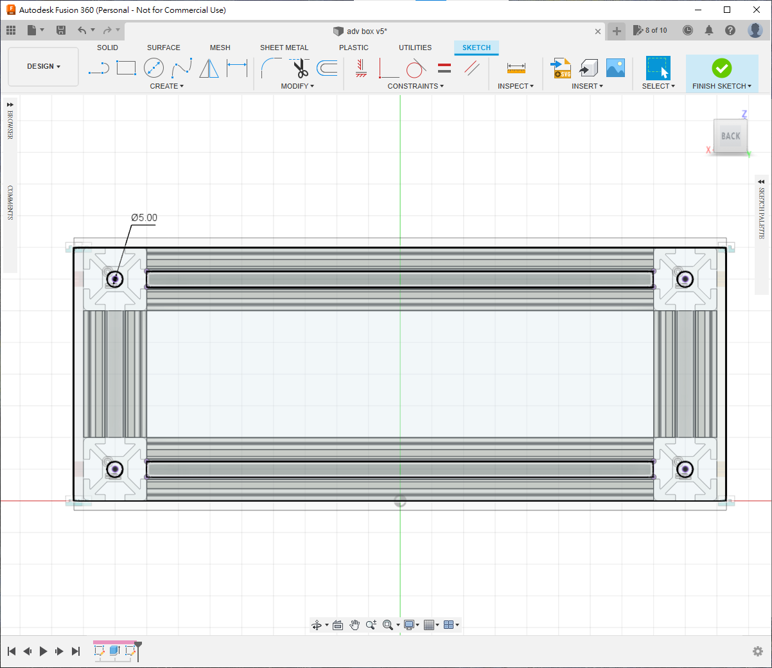This screenshot has width=772, height=668.
Task: Expand the Browser panel
Action: [10, 104]
